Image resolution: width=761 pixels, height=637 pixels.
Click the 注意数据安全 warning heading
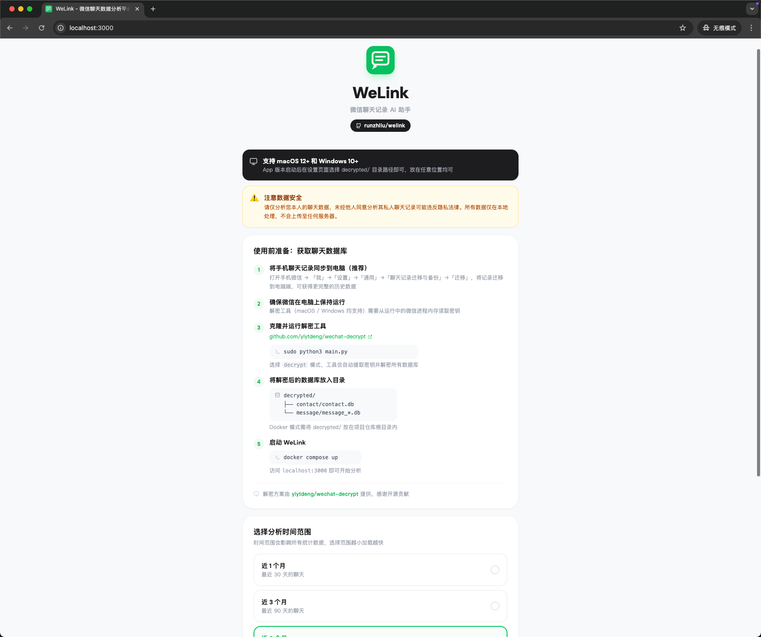283,198
